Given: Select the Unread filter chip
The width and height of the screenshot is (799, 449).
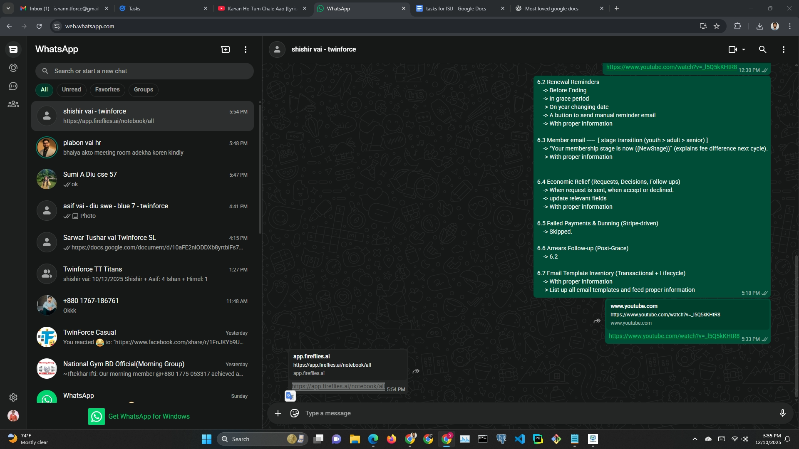Looking at the screenshot, I should click(71, 89).
